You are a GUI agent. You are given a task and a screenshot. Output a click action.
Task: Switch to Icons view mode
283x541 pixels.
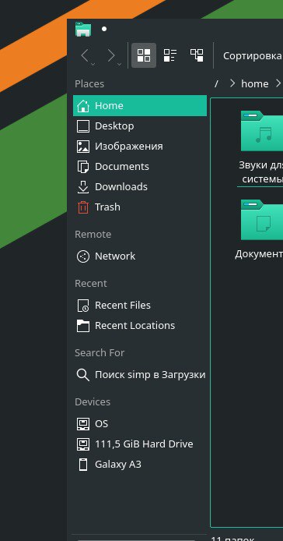(144, 55)
